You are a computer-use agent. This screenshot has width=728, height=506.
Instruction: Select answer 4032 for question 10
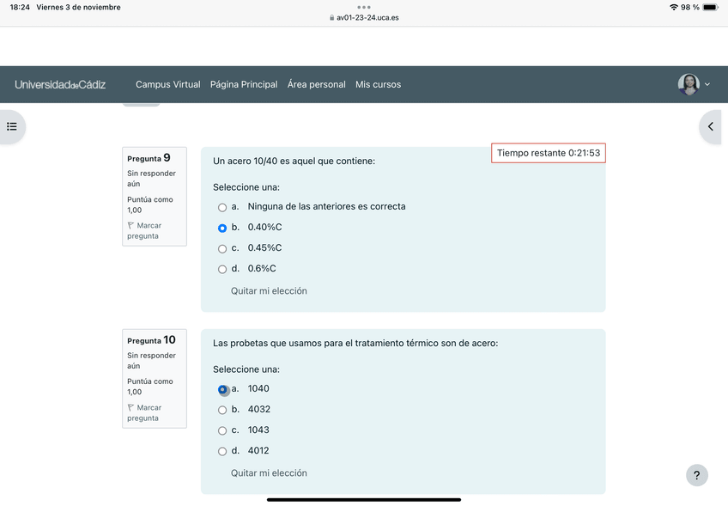222,410
